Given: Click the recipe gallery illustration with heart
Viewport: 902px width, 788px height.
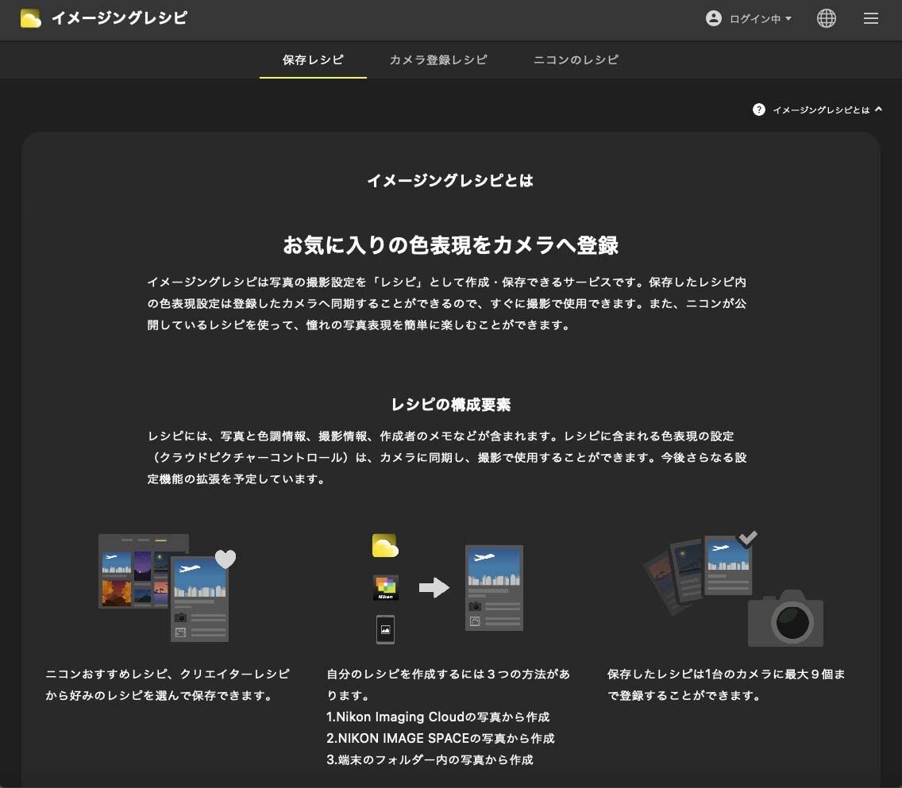Looking at the screenshot, I should coord(167,587).
